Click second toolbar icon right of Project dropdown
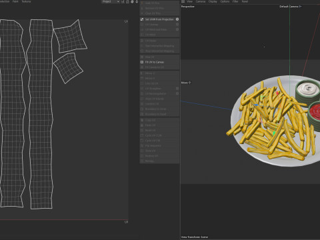Screen dimensions: 320x240 (127, 1)
